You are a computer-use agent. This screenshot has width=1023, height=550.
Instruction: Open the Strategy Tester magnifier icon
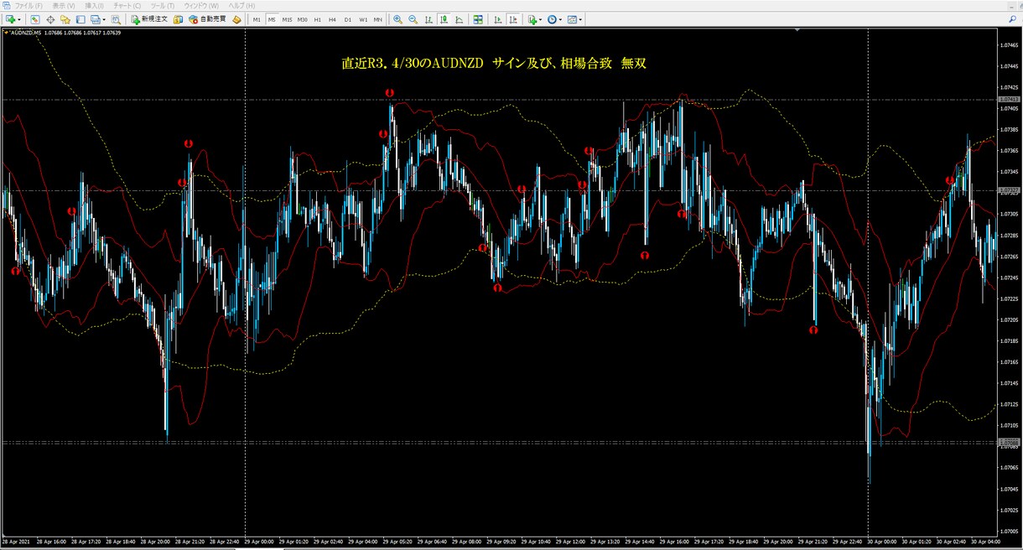click(x=116, y=18)
